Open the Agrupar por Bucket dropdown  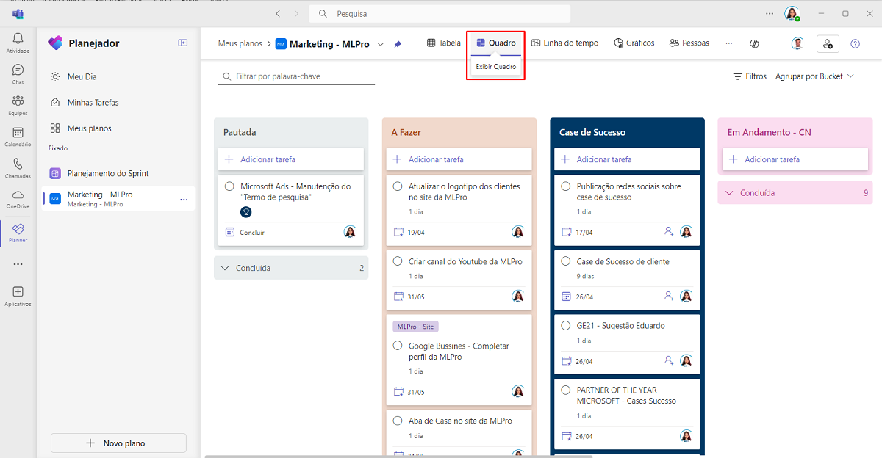tap(814, 76)
